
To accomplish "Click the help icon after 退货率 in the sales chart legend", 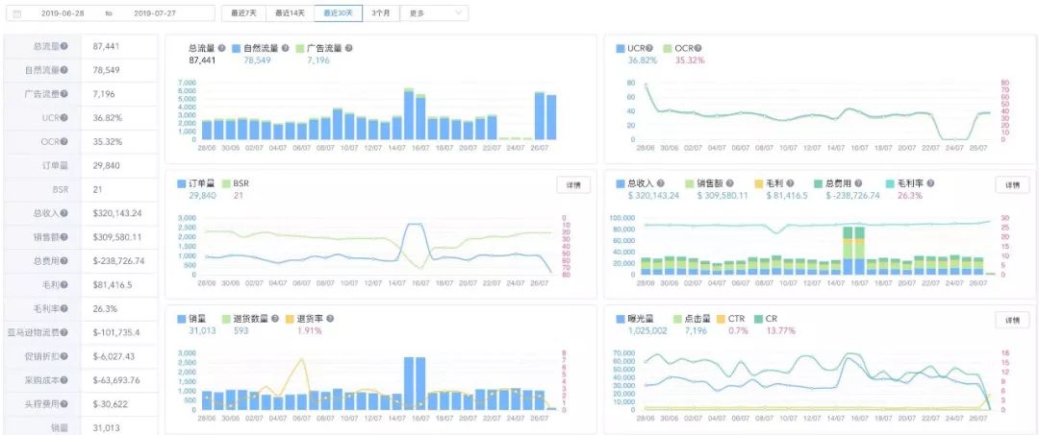I will tap(329, 318).
